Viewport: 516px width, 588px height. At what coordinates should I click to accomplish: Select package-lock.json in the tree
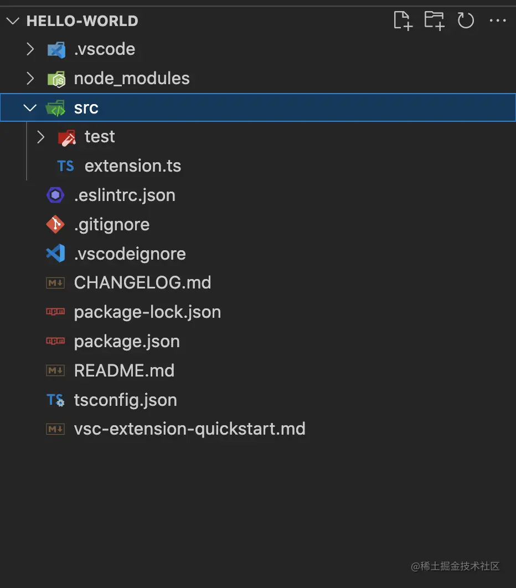click(147, 312)
